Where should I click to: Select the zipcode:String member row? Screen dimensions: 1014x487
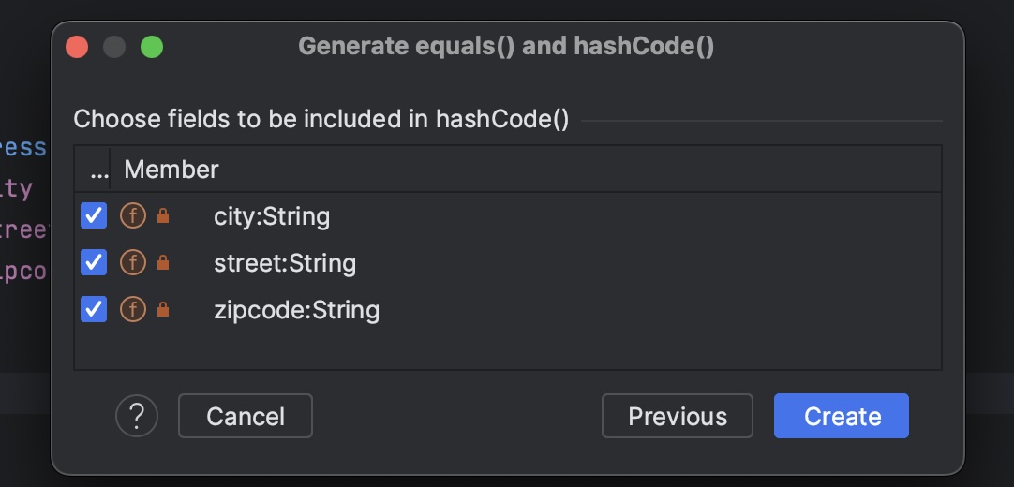296,309
